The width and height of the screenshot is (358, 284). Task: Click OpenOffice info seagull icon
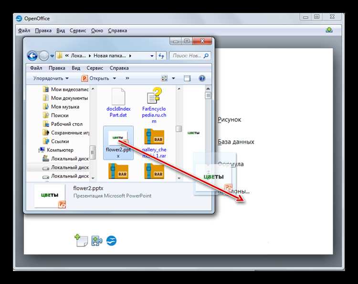tap(111, 241)
